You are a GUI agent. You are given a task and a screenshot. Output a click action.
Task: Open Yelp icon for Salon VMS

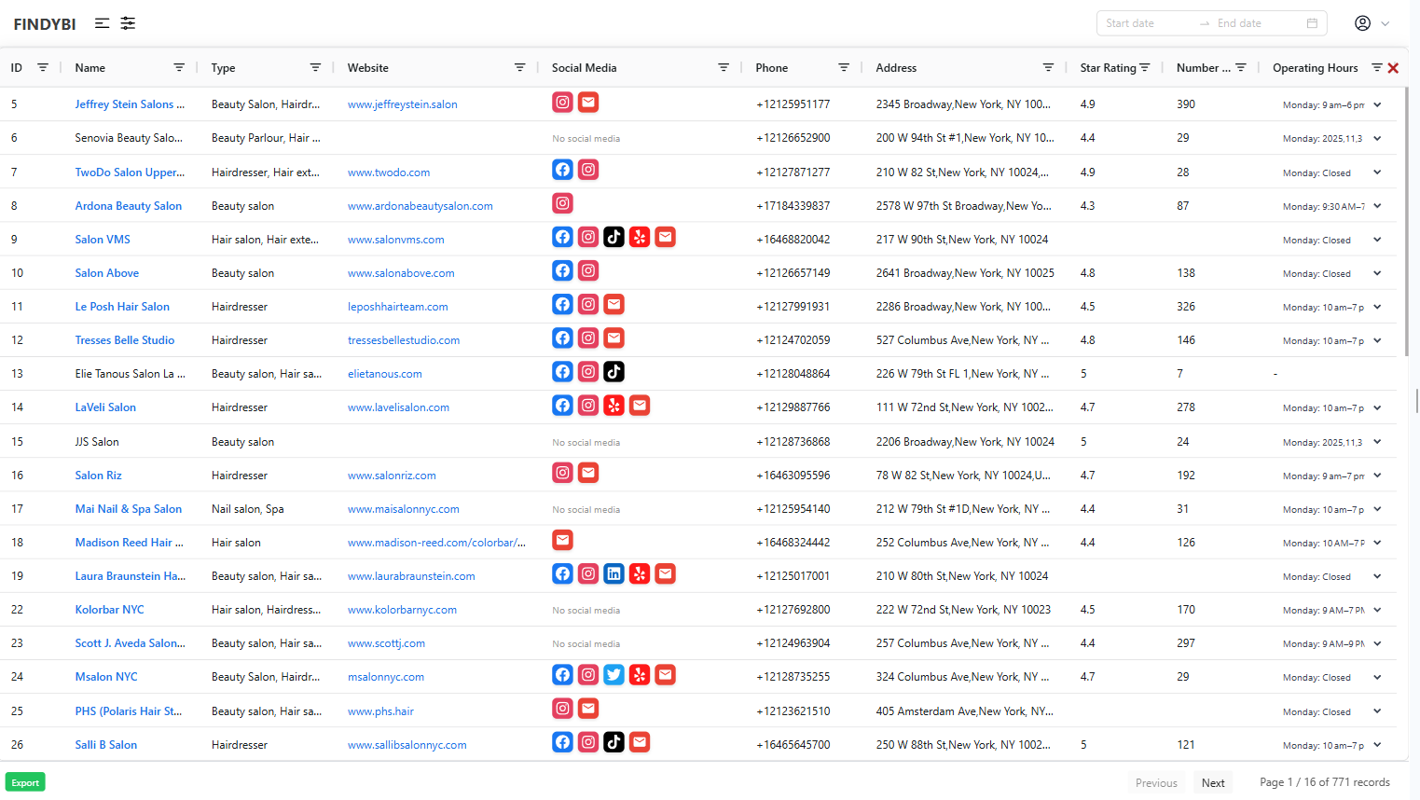(x=640, y=237)
